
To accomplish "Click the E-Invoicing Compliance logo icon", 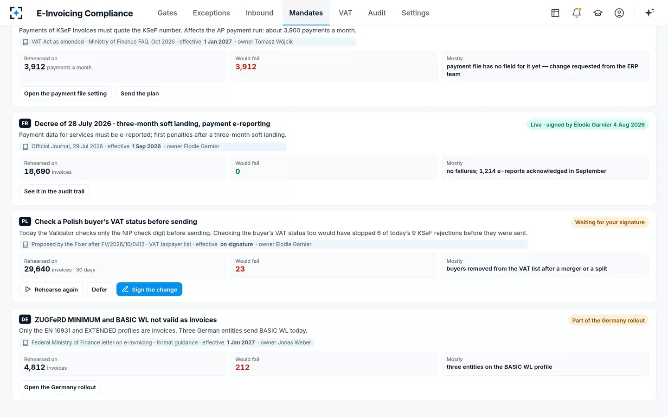I will (16, 13).
